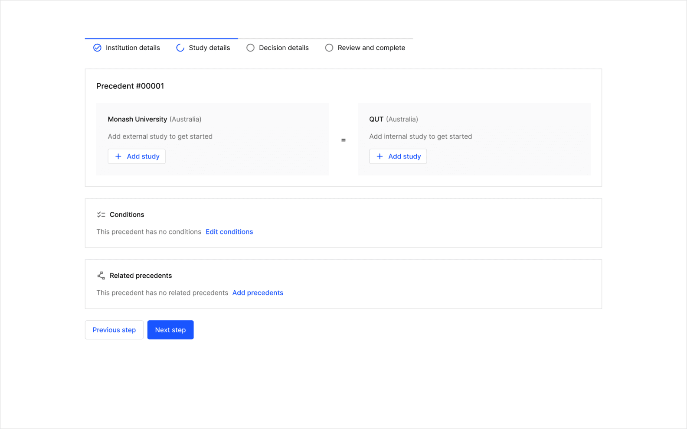687x429 pixels.
Task: Click the Monash University name
Action: tap(137, 119)
